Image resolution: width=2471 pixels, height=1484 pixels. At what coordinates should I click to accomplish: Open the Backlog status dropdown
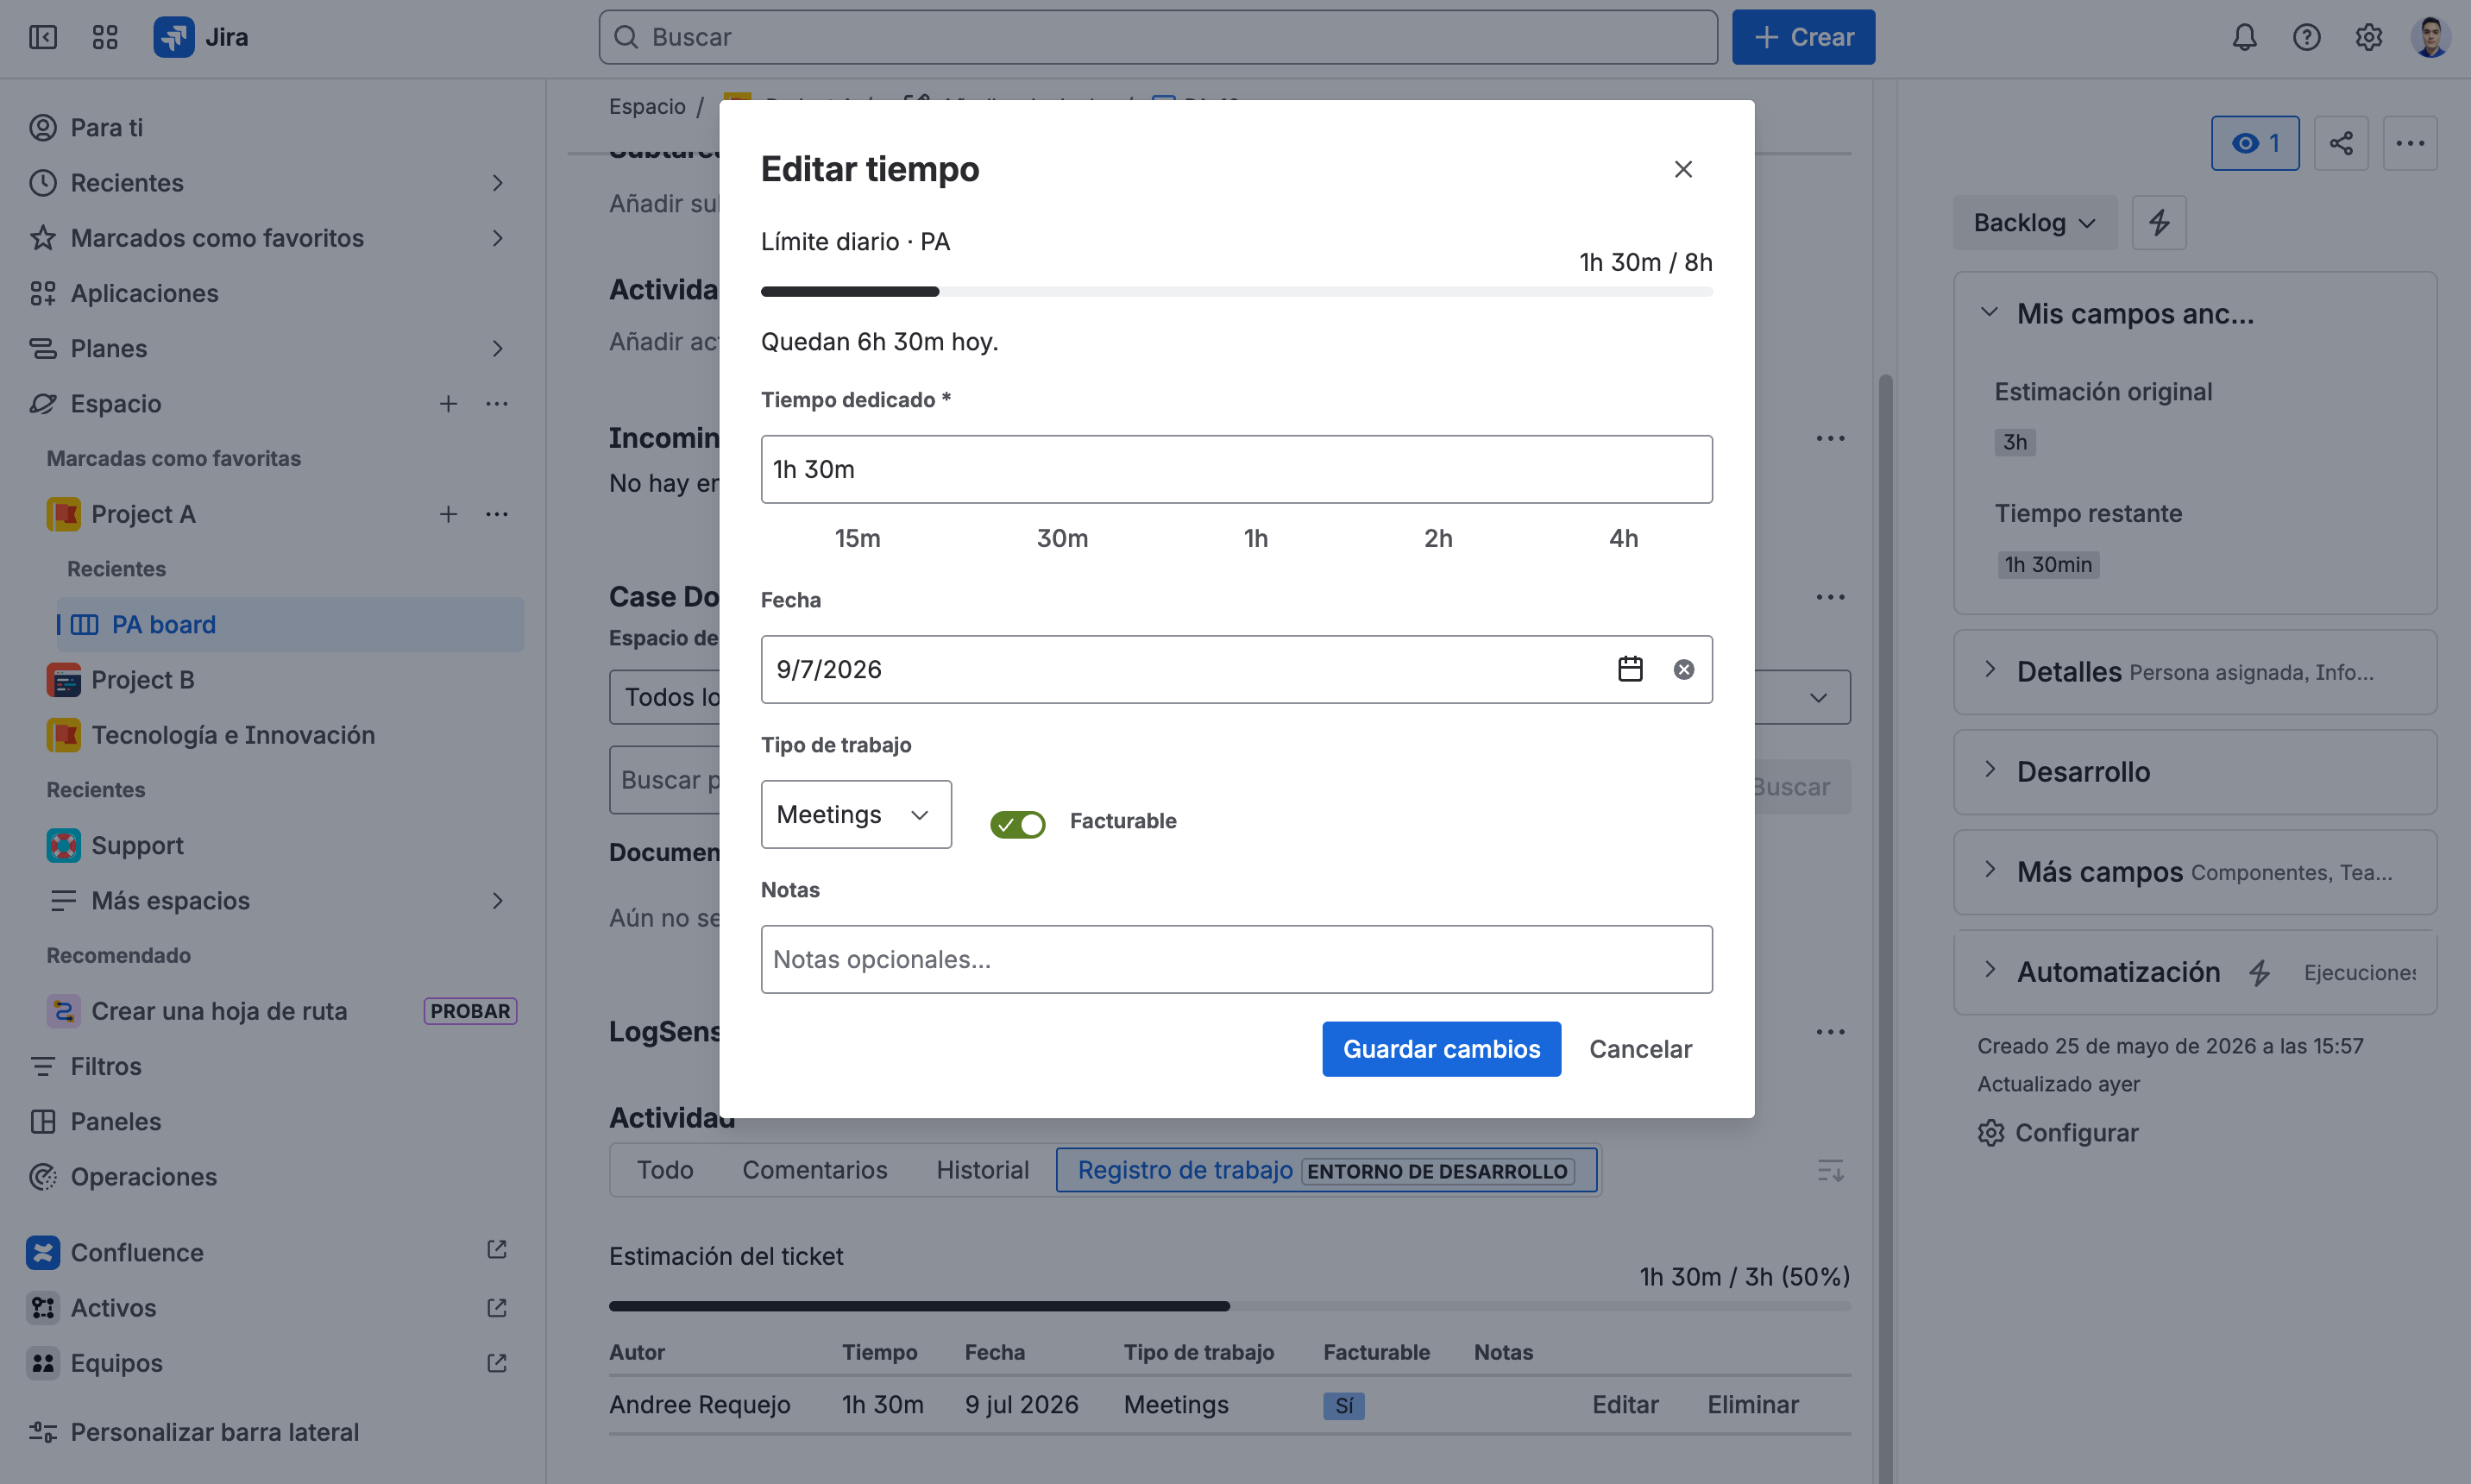click(x=2035, y=222)
